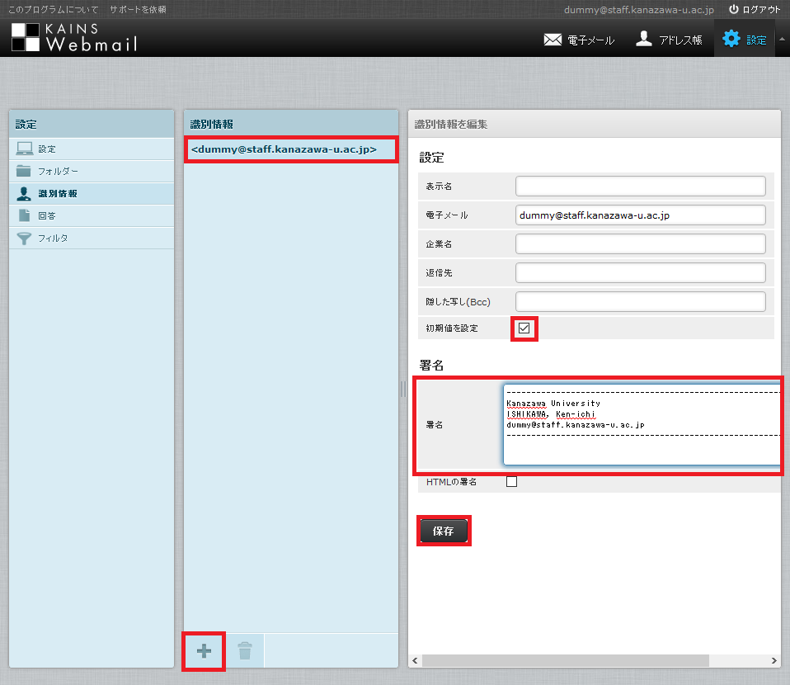Enable HTMLの署名 checkbox

(x=511, y=482)
